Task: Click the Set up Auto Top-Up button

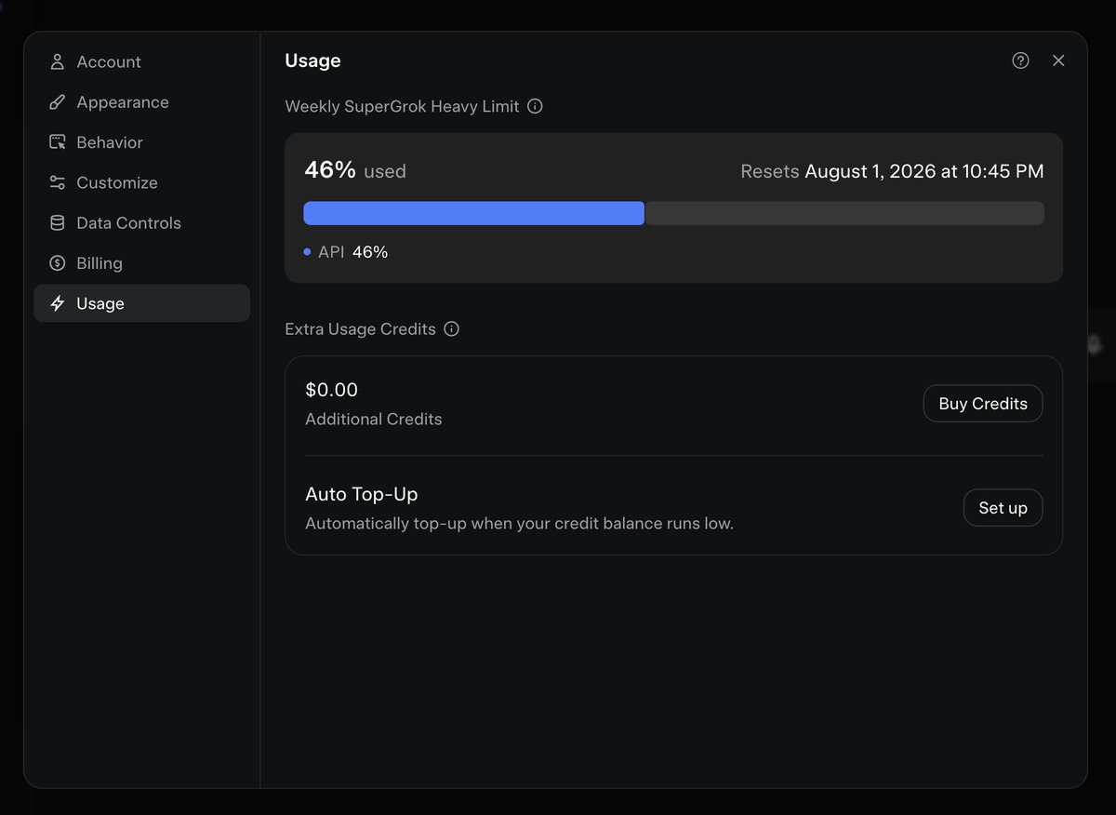Action: click(1003, 508)
